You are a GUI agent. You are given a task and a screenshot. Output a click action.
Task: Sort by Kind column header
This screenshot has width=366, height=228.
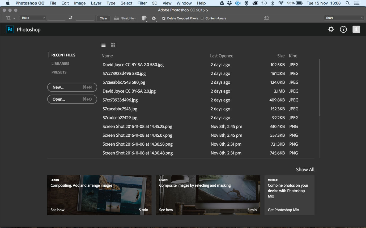pos(293,56)
